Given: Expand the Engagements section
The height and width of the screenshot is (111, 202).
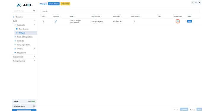Looking at the screenshot, I should (24, 57).
